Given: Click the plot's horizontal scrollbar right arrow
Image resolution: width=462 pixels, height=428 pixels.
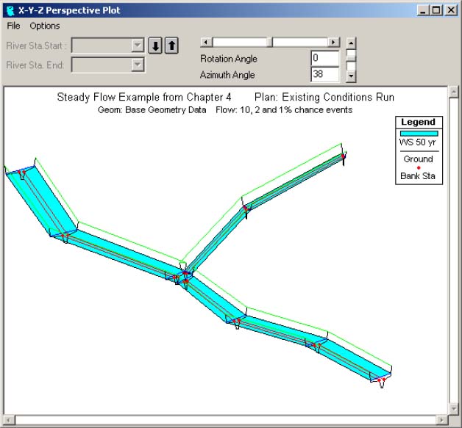Looking at the screenshot, I should 441,421.
